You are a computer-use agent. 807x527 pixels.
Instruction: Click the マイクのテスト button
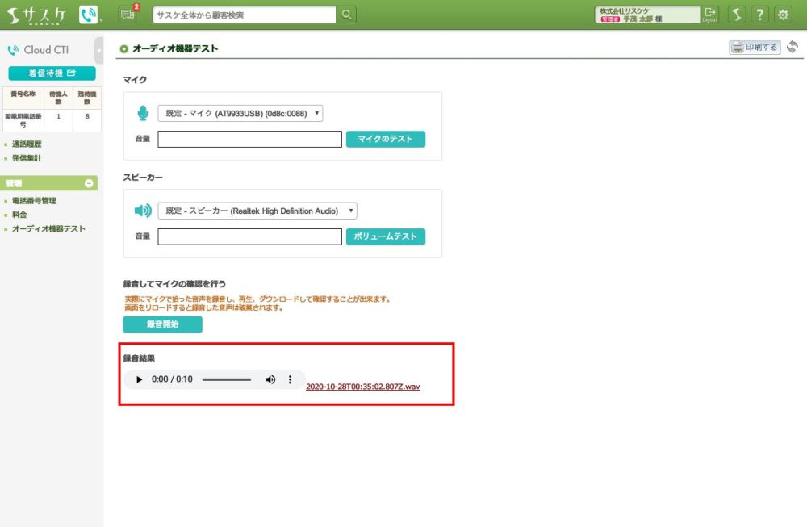pos(386,139)
